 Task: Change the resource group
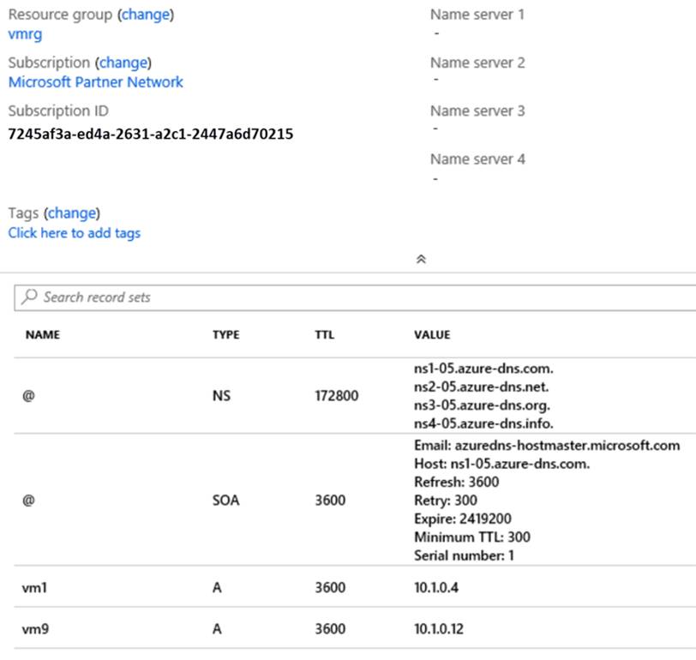(146, 15)
